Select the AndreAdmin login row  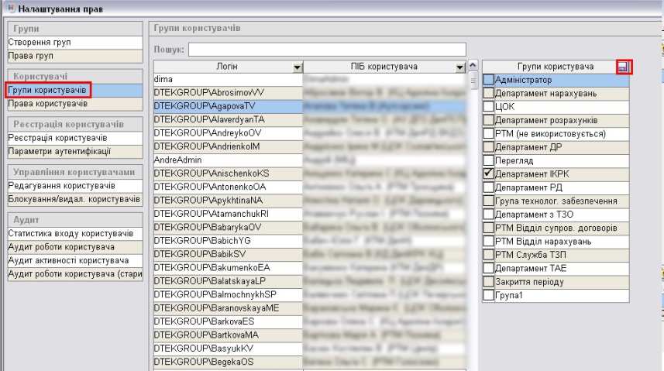[x=229, y=159]
